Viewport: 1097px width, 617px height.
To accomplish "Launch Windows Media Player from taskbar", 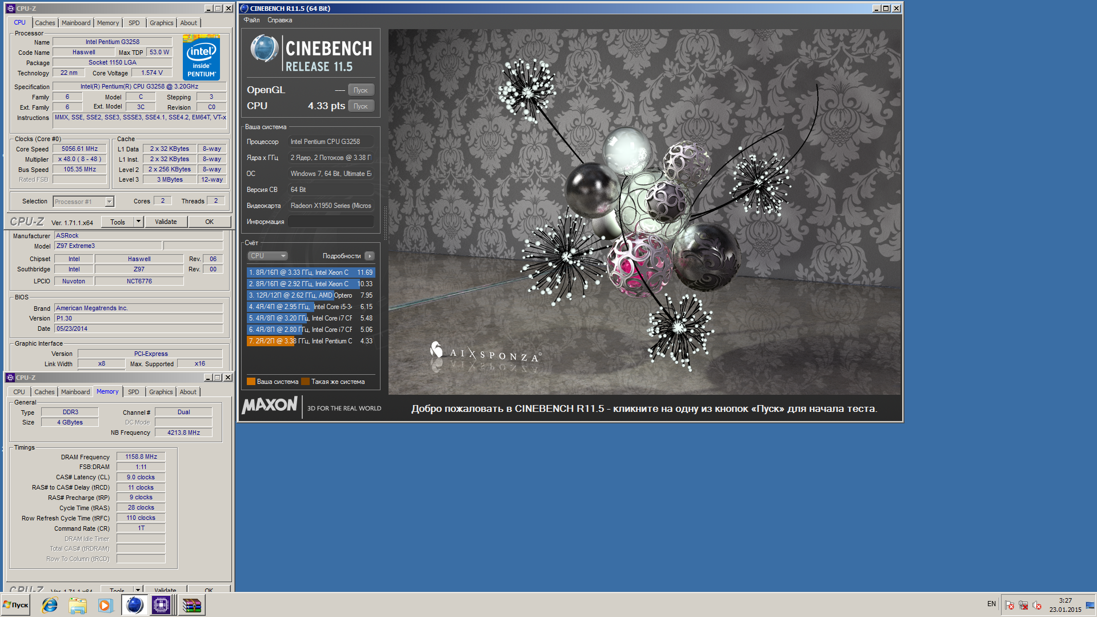I will coord(105,605).
